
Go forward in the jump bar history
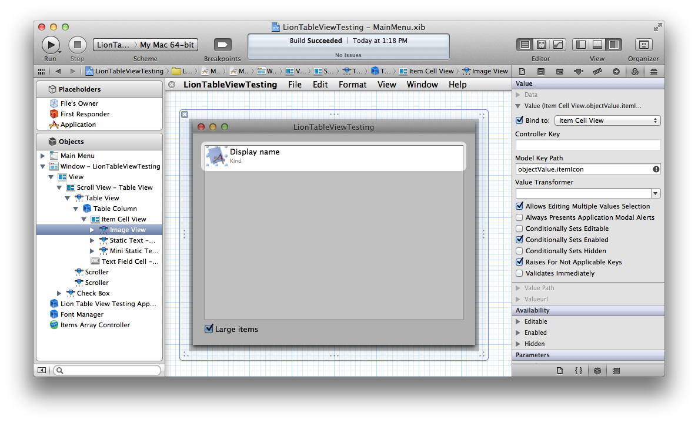point(72,71)
